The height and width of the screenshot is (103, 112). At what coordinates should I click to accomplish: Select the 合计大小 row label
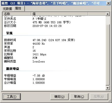pos(10,22)
